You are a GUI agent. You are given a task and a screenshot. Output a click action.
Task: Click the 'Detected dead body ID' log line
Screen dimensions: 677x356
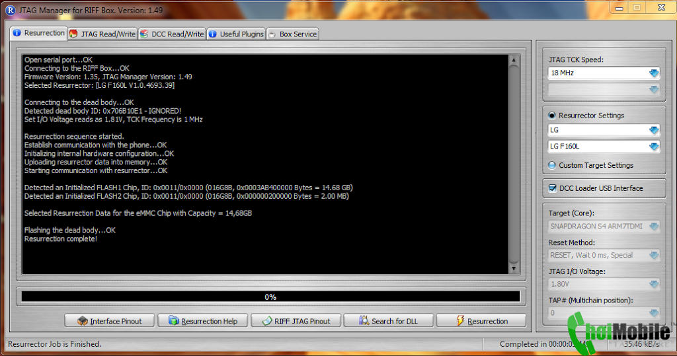click(x=102, y=111)
